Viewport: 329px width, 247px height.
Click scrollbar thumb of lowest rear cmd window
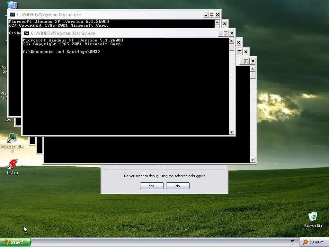pos(253,75)
